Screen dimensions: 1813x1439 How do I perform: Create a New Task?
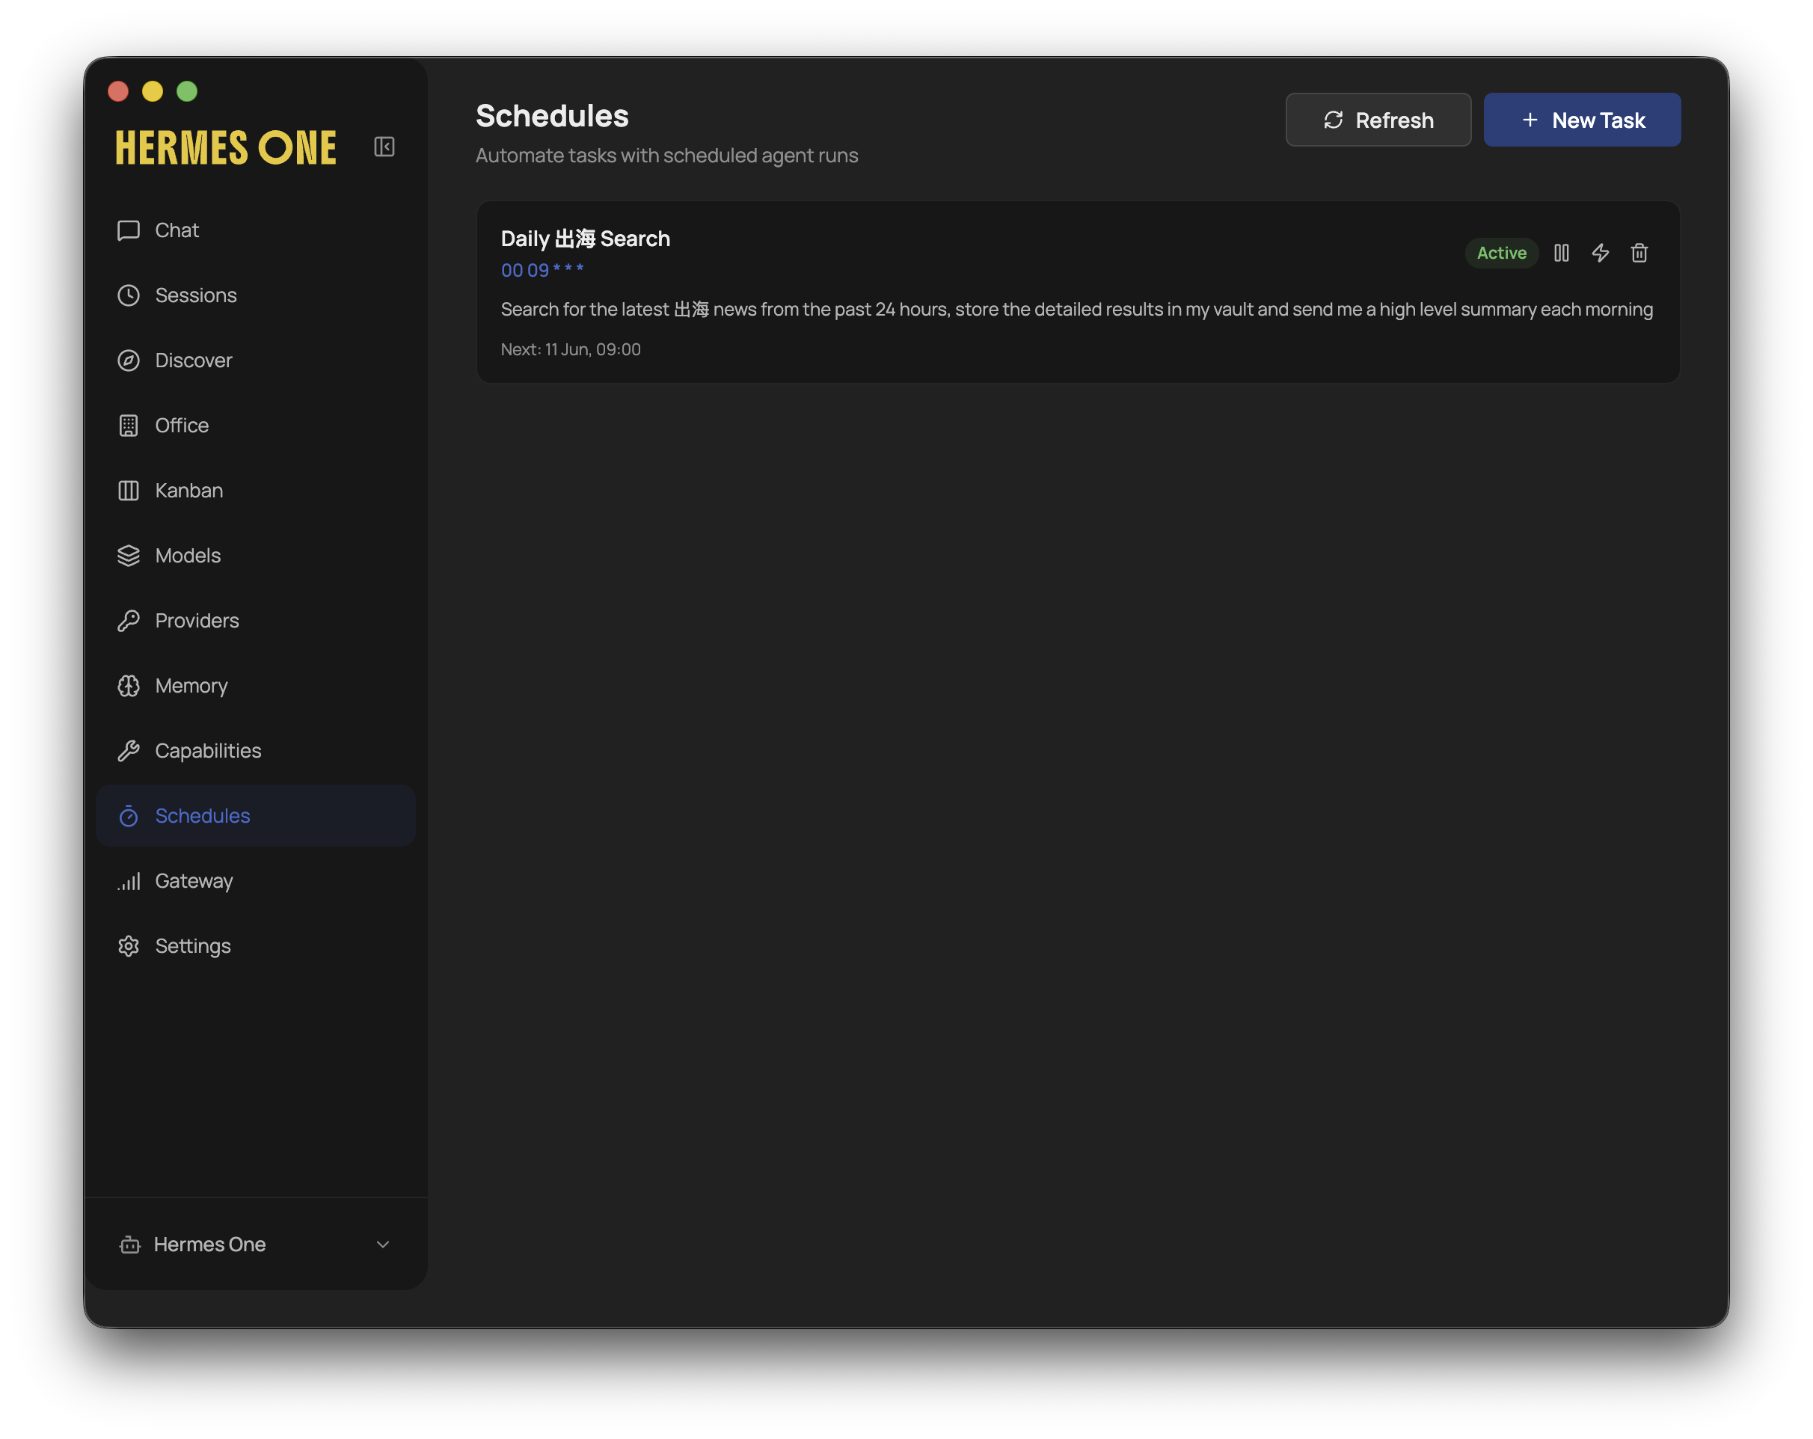(x=1582, y=120)
